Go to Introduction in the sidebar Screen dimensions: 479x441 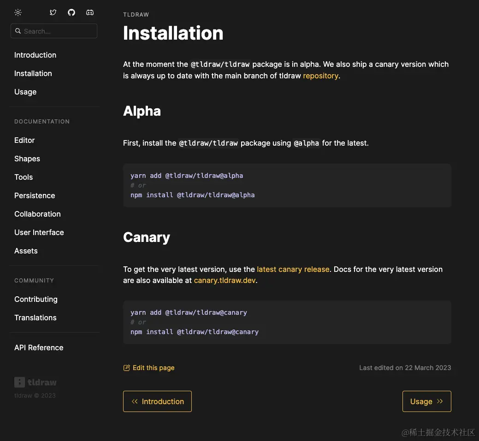(35, 55)
